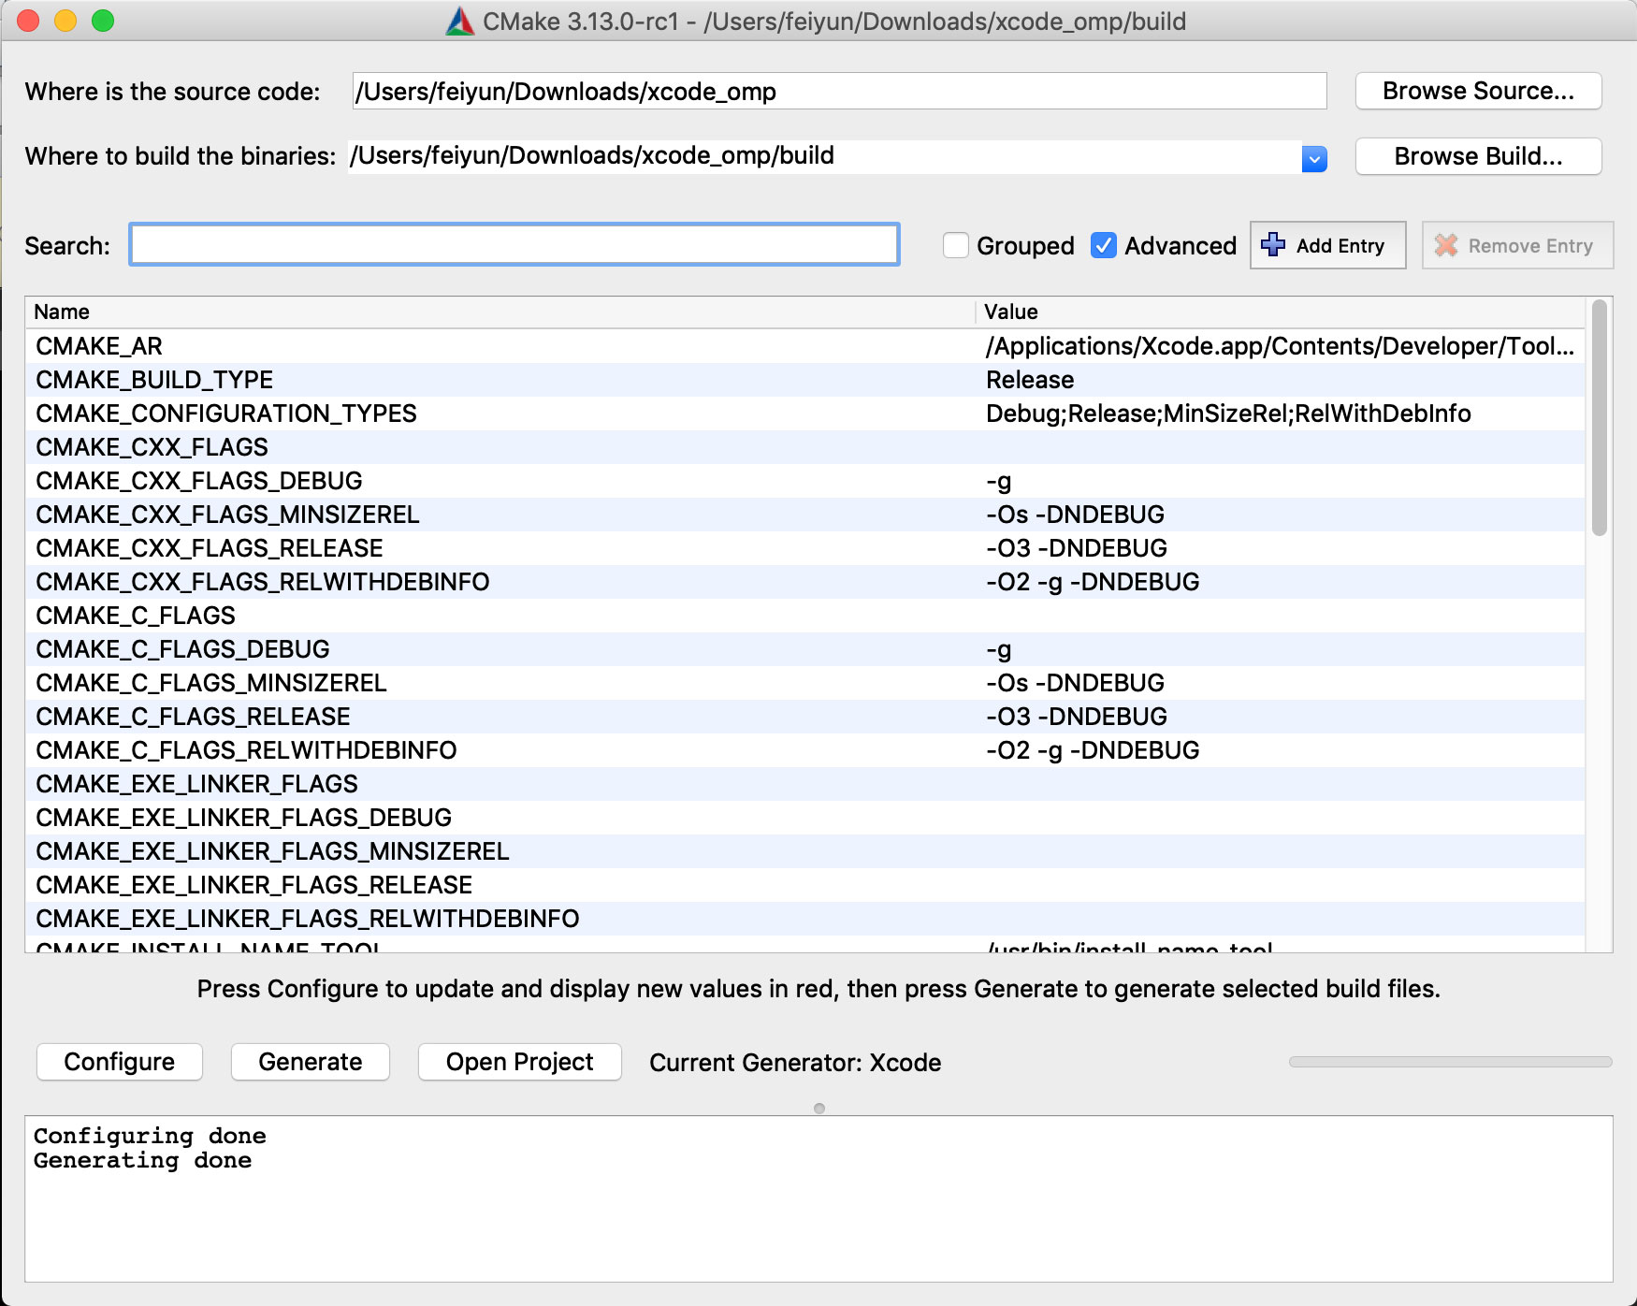The image size is (1637, 1306).
Task: Select CMAKE_BUILD_TYPE entry
Action: pyautogui.click(x=154, y=380)
